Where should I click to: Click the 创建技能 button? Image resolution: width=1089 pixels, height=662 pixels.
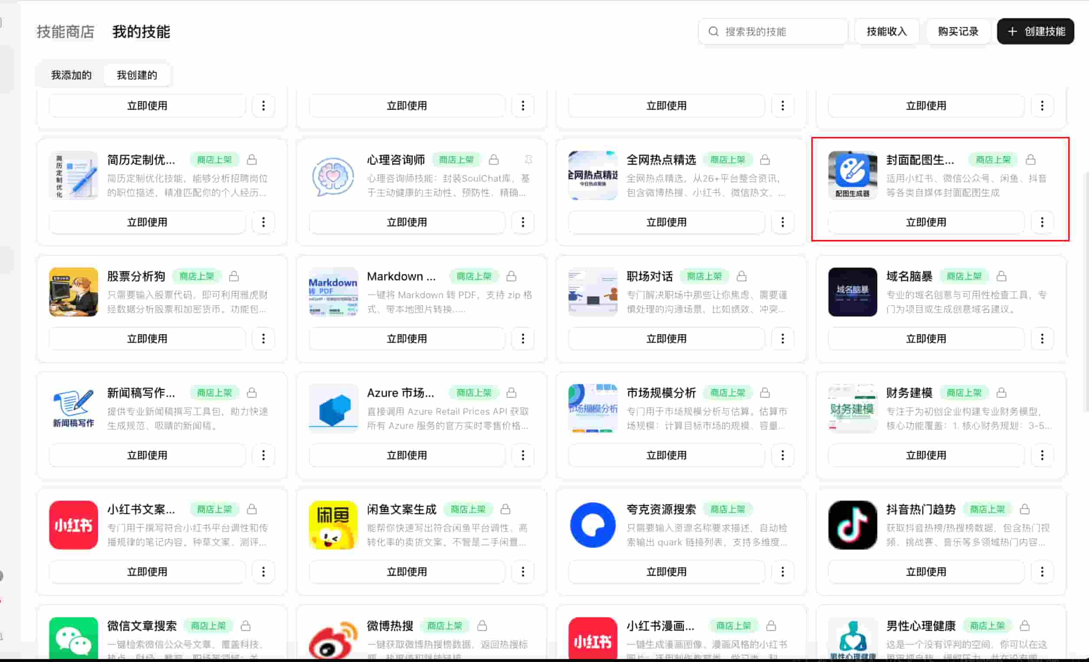pyautogui.click(x=1035, y=31)
